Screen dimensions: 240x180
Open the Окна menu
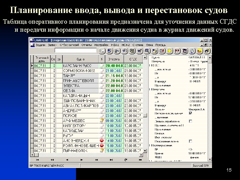[149, 45]
